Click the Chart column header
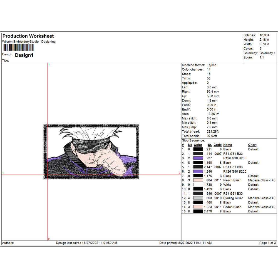The height and width of the screenshot is (278, 278). point(252,145)
